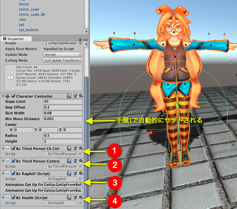Screen dimensions: 237x209
Task: Collapse the Character Controller component
Action: click(3, 96)
